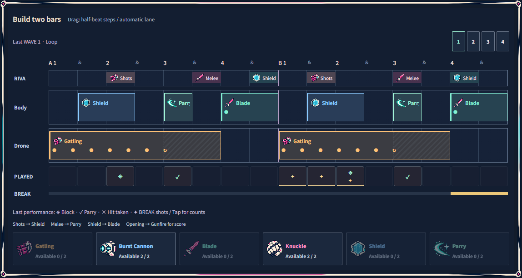Click the Blade sword icon in bar B body lane
The image size is (522, 278).
click(459, 103)
